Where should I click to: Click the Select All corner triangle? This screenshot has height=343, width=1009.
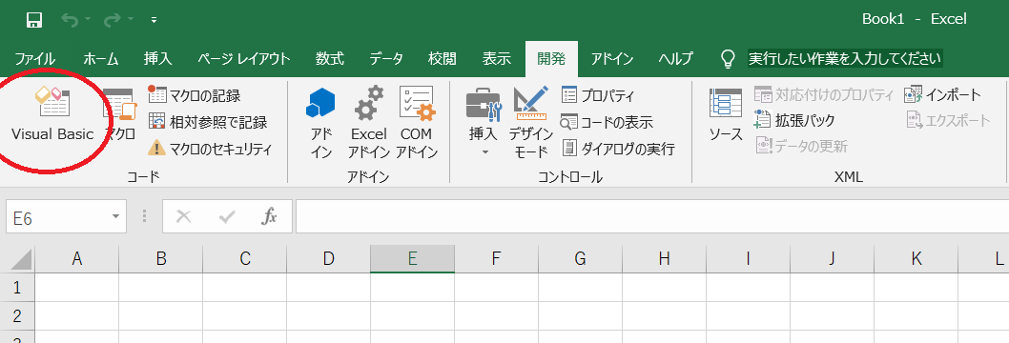click(x=17, y=259)
